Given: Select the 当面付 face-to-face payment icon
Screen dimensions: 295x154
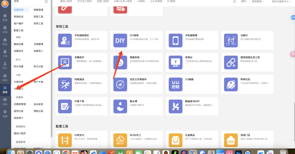Looking at the screenshot, I should tap(231, 41).
